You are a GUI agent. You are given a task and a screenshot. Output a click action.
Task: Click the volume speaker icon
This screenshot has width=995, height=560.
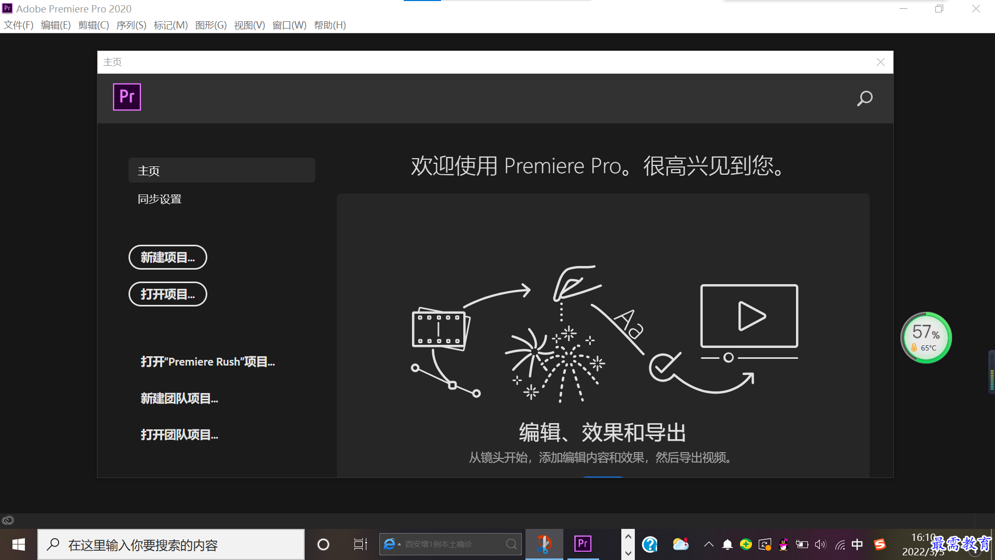[x=820, y=544]
